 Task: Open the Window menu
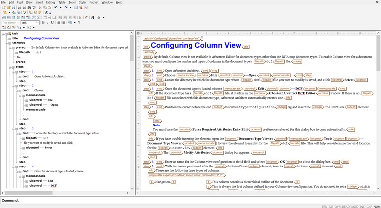107,2
